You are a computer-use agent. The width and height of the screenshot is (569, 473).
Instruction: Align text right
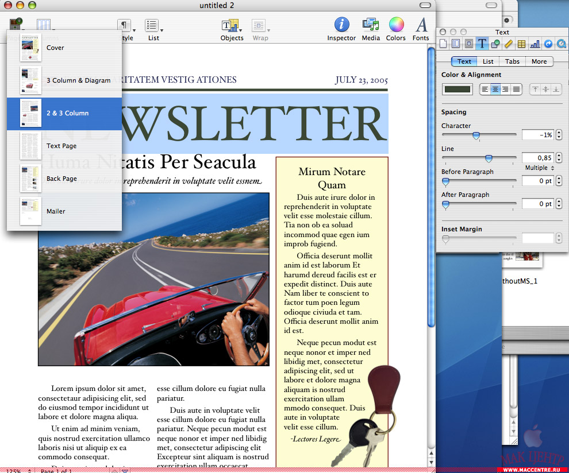tap(506, 89)
